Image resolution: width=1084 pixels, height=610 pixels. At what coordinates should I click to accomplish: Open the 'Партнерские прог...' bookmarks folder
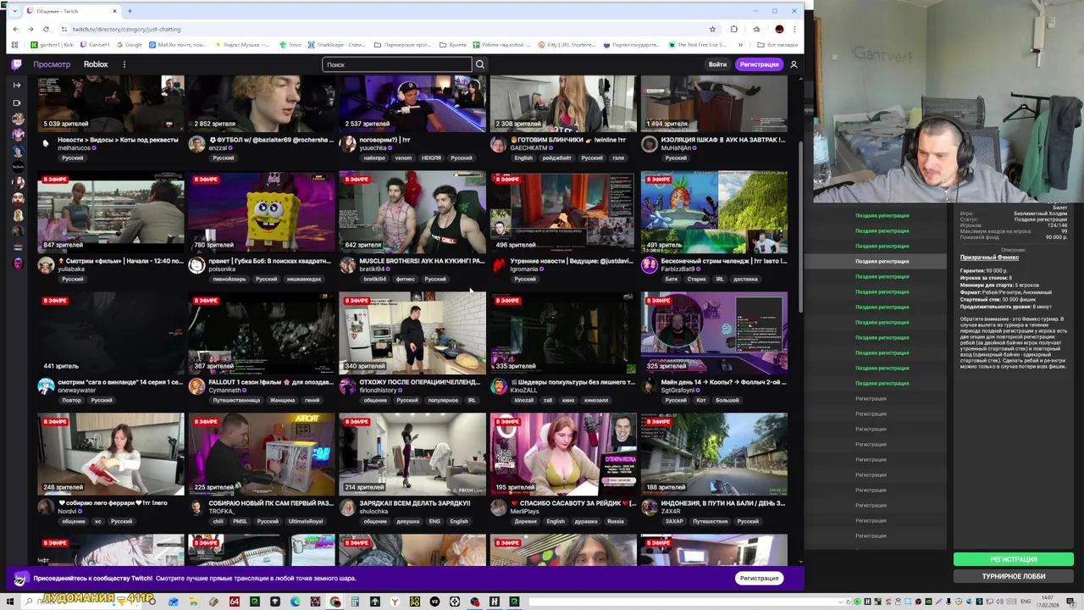click(x=404, y=44)
